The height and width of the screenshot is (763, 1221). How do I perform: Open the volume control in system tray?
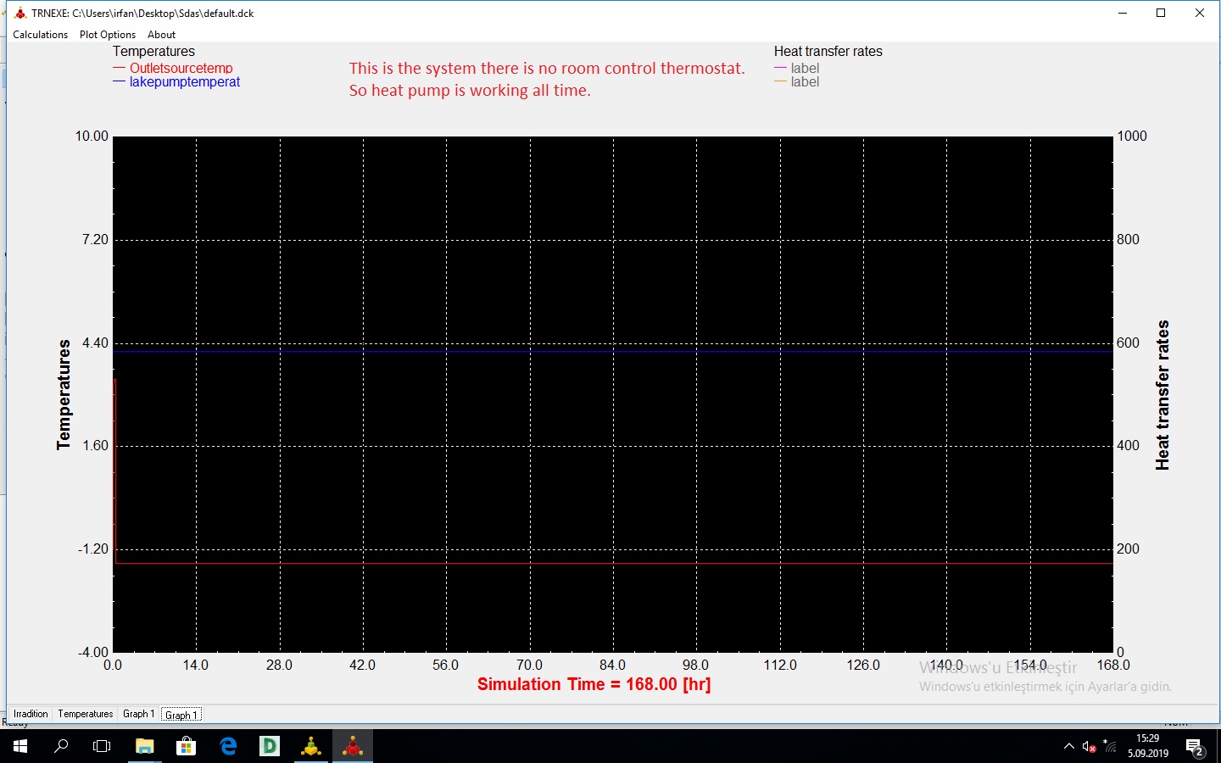pyautogui.click(x=1090, y=747)
